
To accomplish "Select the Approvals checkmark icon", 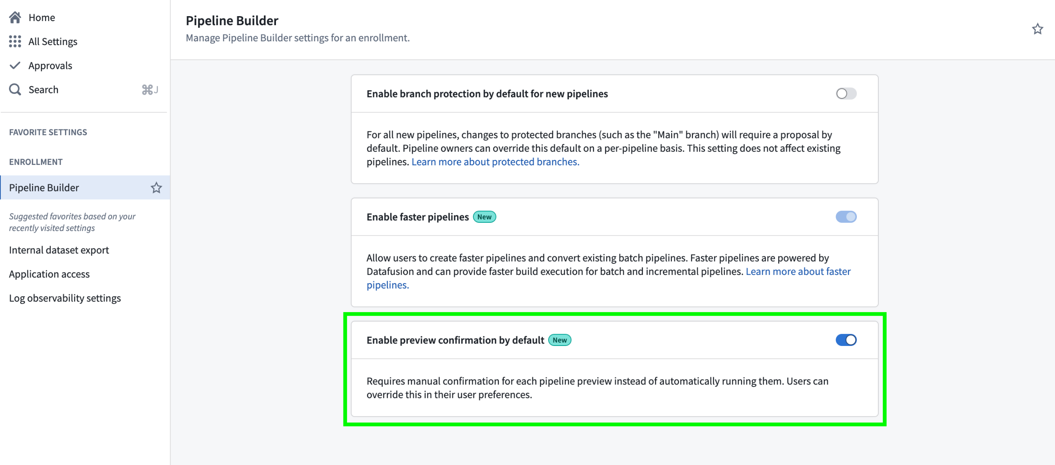I will [15, 65].
